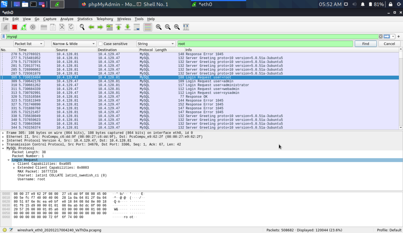Expand the Ethernet II tree node

(x=3, y=137)
